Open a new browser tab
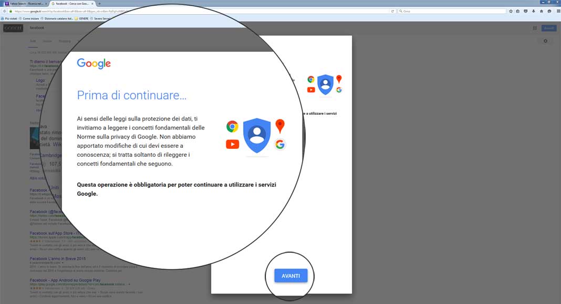The width and height of the screenshot is (561, 304). point(100,4)
